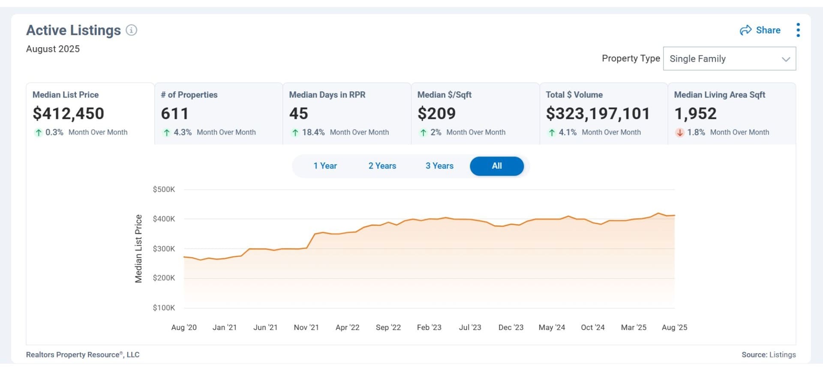Select the 1 Year time range
The image size is (823, 375).
(325, 166)
